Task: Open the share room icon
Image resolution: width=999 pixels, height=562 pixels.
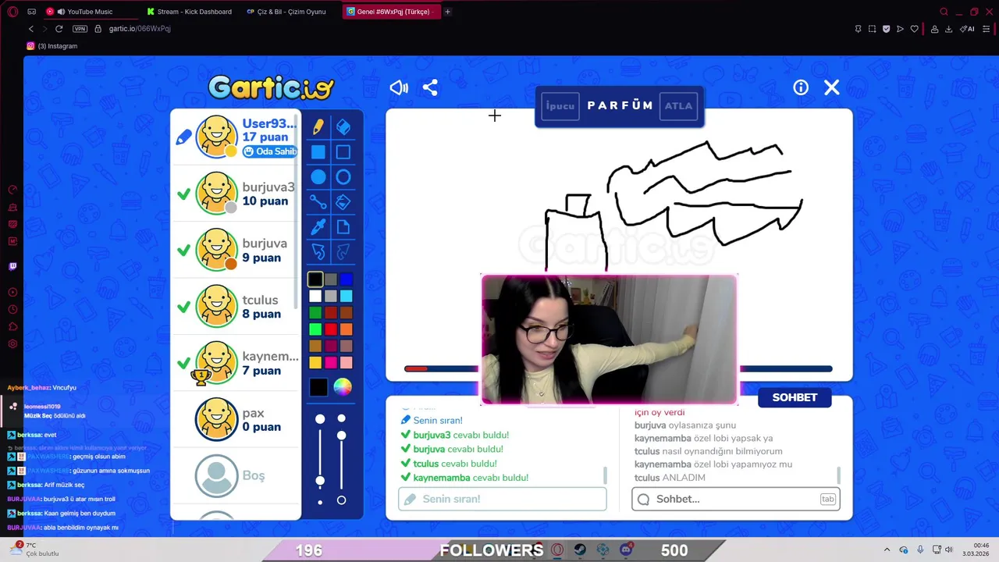Action: click(x=430, y=87)
